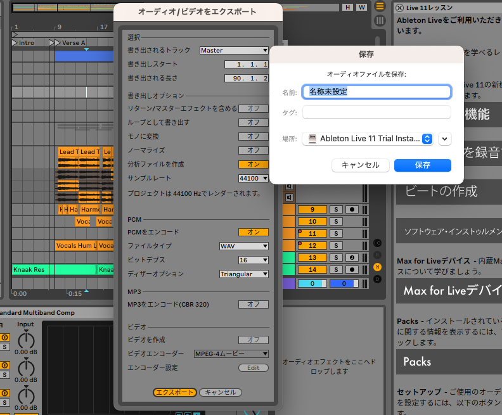Click Cancel in save dialog
This screenshot has width=502, height=415.
click(361, 165)
